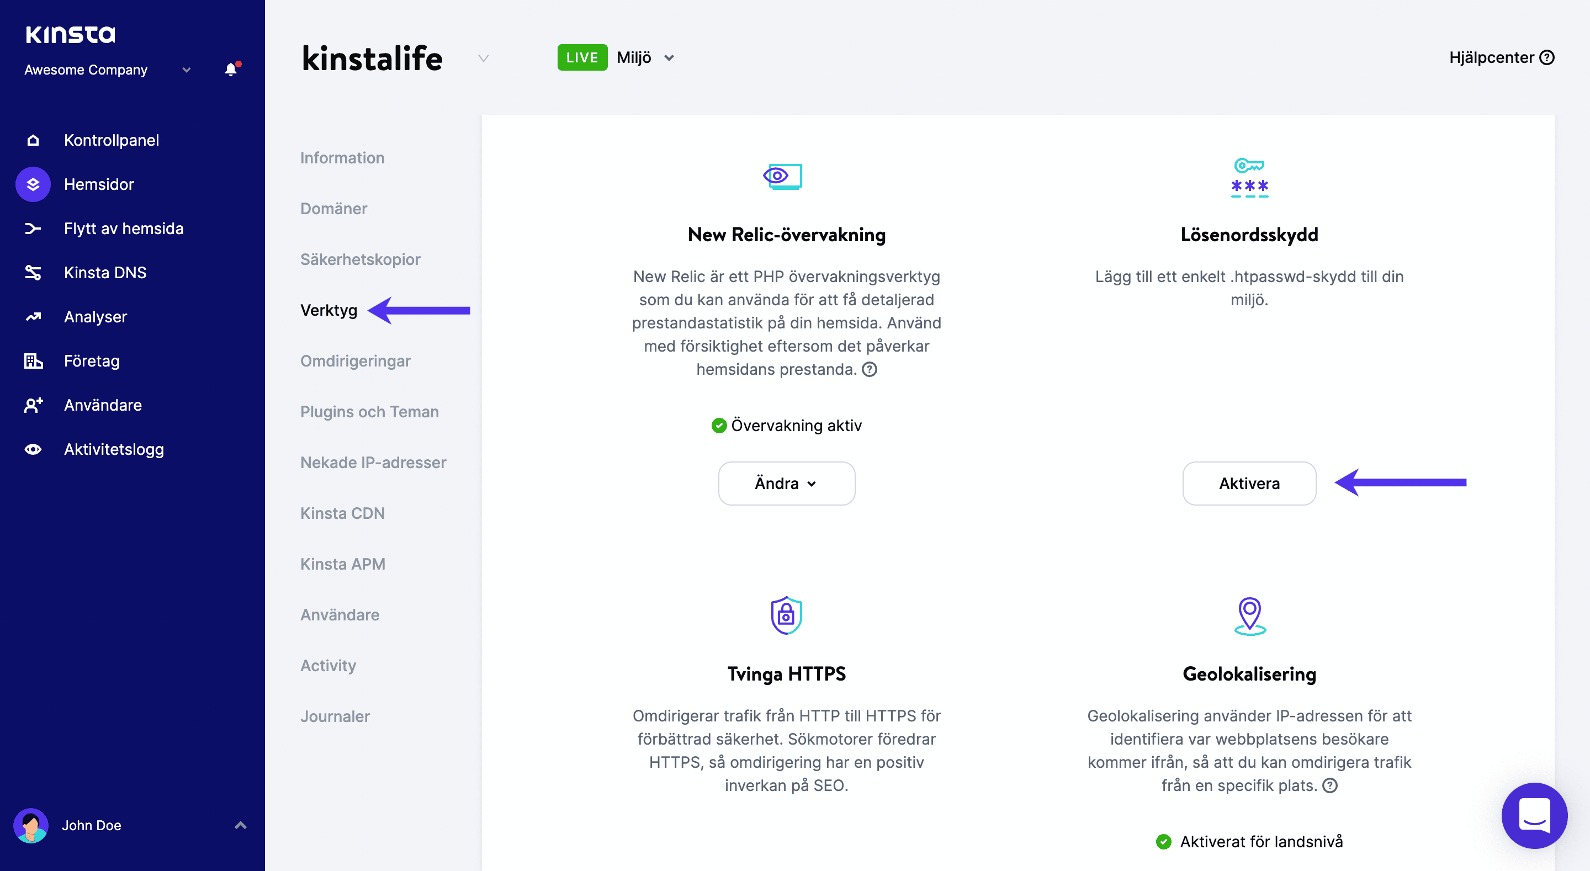Open the Kinsta APM tab
The width and height of the screenshot is (1590, 871).
342,564
